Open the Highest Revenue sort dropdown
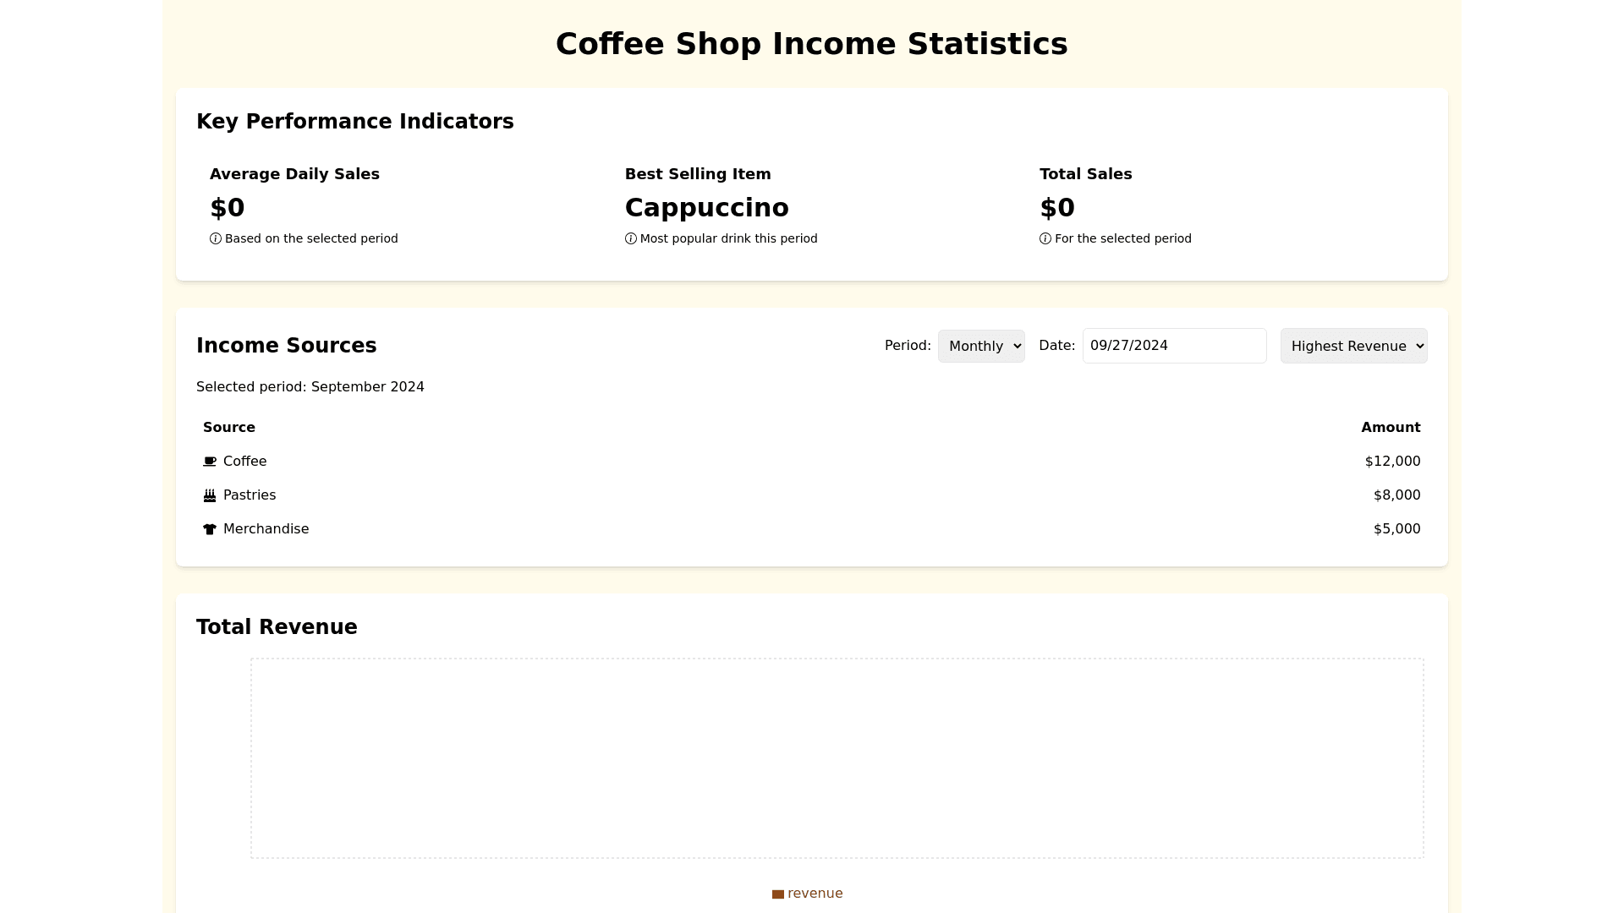The image size is (1624, 913). tap(1353, 346)
